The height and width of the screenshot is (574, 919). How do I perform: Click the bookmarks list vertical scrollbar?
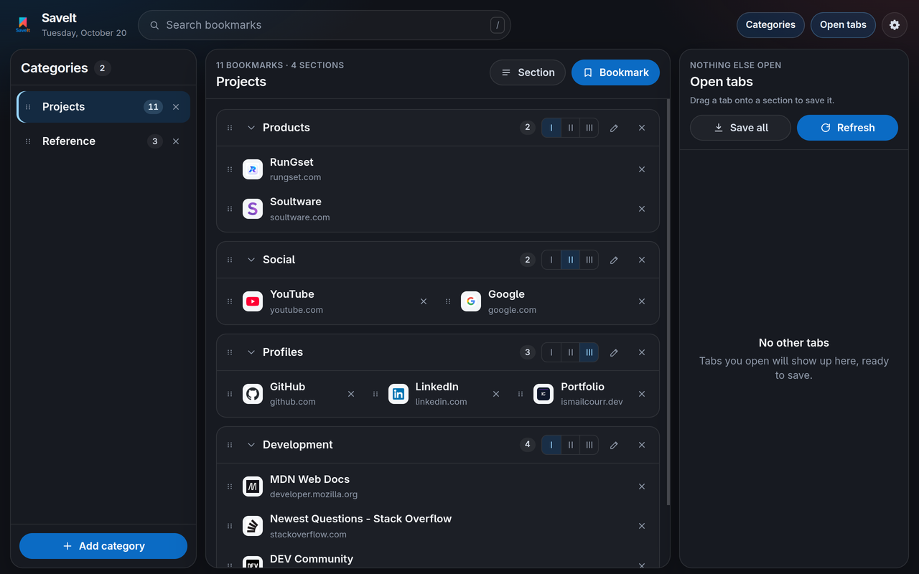[x=668, y=301]
